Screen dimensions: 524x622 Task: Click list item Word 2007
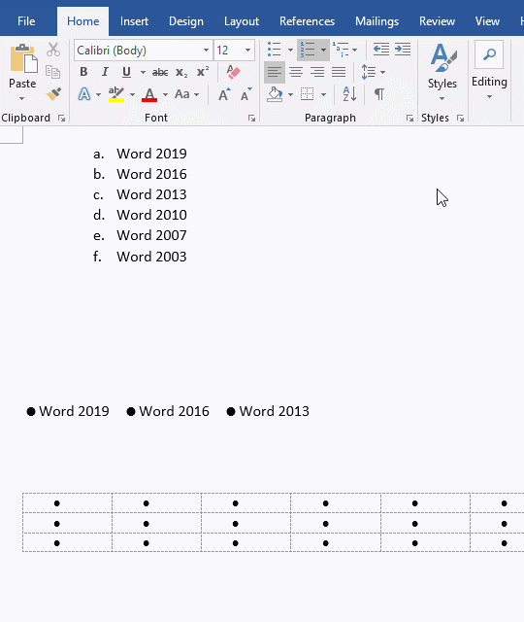151,235
